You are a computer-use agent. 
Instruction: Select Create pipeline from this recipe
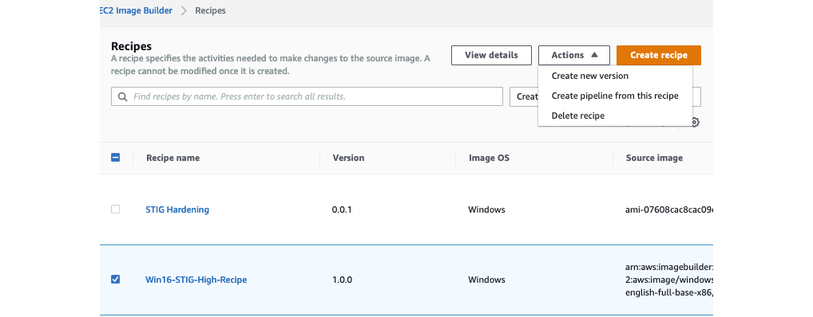[615, 96]
